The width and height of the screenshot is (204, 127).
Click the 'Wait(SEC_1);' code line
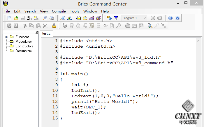[x=89, y=107]
